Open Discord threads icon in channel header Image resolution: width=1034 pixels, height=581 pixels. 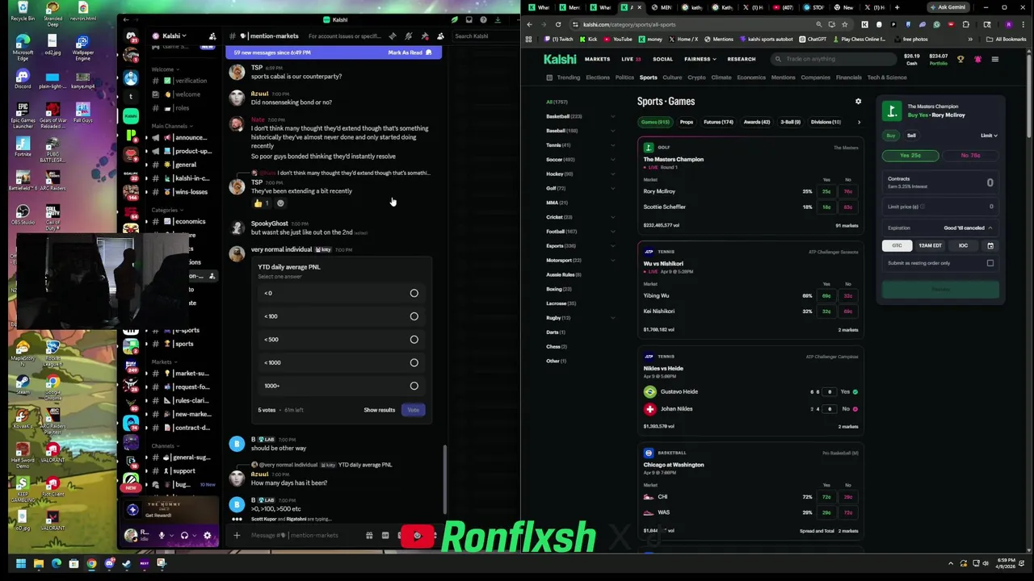pos(393,36)
